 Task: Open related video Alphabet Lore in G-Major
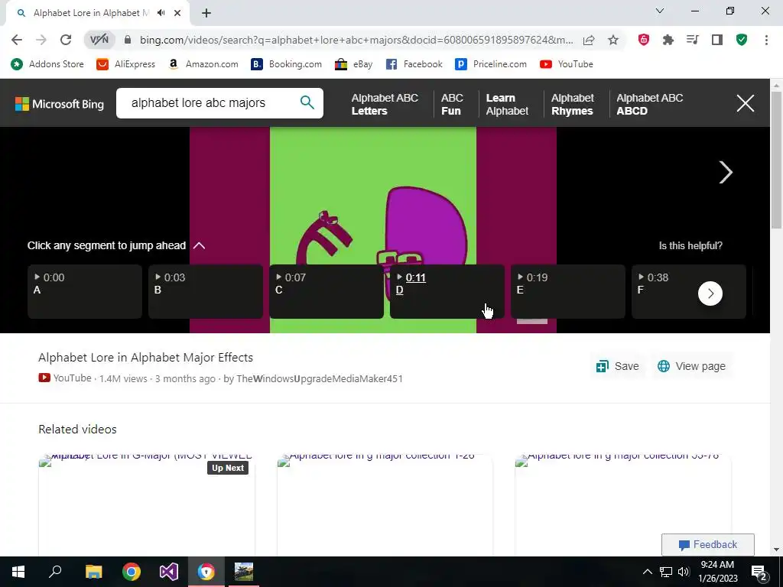147,504
